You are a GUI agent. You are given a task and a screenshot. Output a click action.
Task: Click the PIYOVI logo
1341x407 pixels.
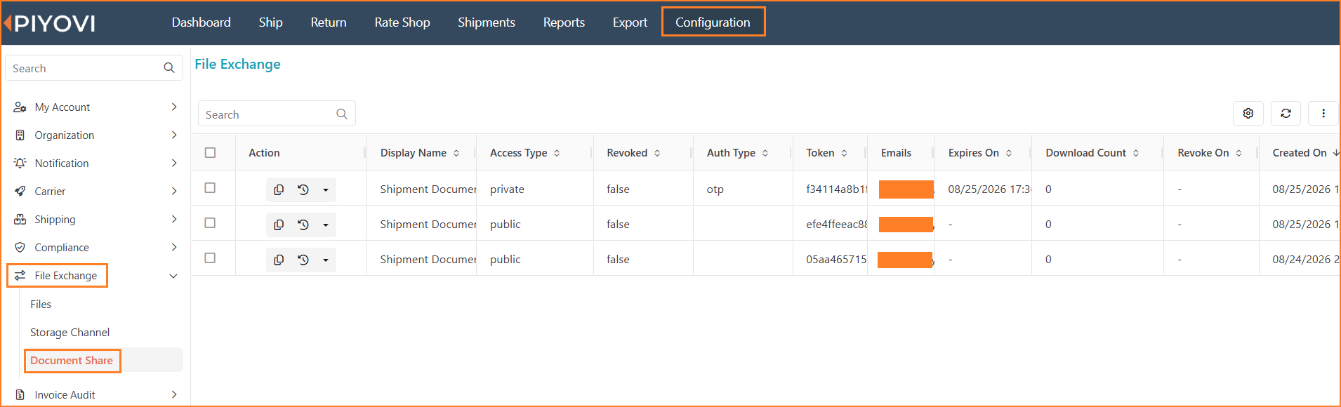pos(49,23)
